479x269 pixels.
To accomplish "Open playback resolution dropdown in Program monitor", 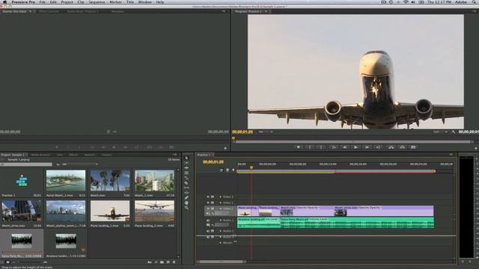I will (440, 132).
